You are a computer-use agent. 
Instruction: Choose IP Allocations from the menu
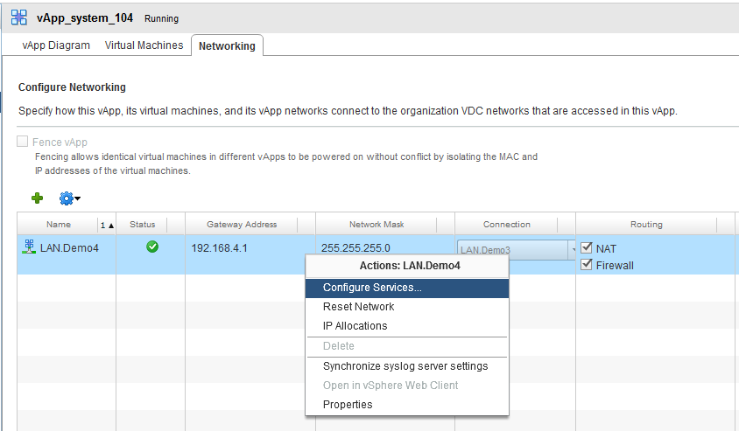pyautogui.click(x=407, y=326)
